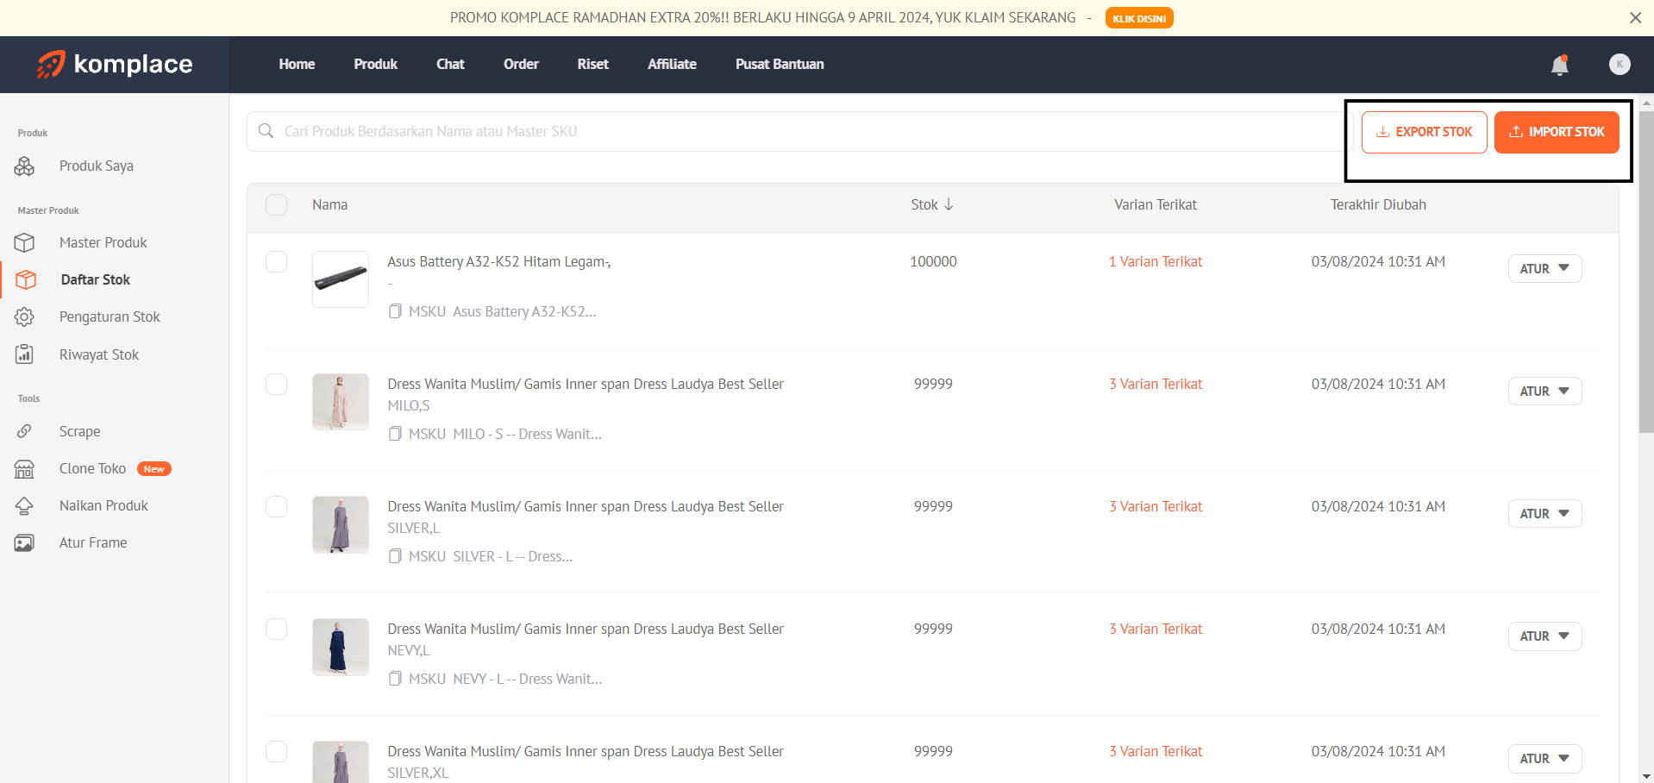Click the Varian Terikat column header
Viewport: 1654px width, 783px height.
[1156, 204]
